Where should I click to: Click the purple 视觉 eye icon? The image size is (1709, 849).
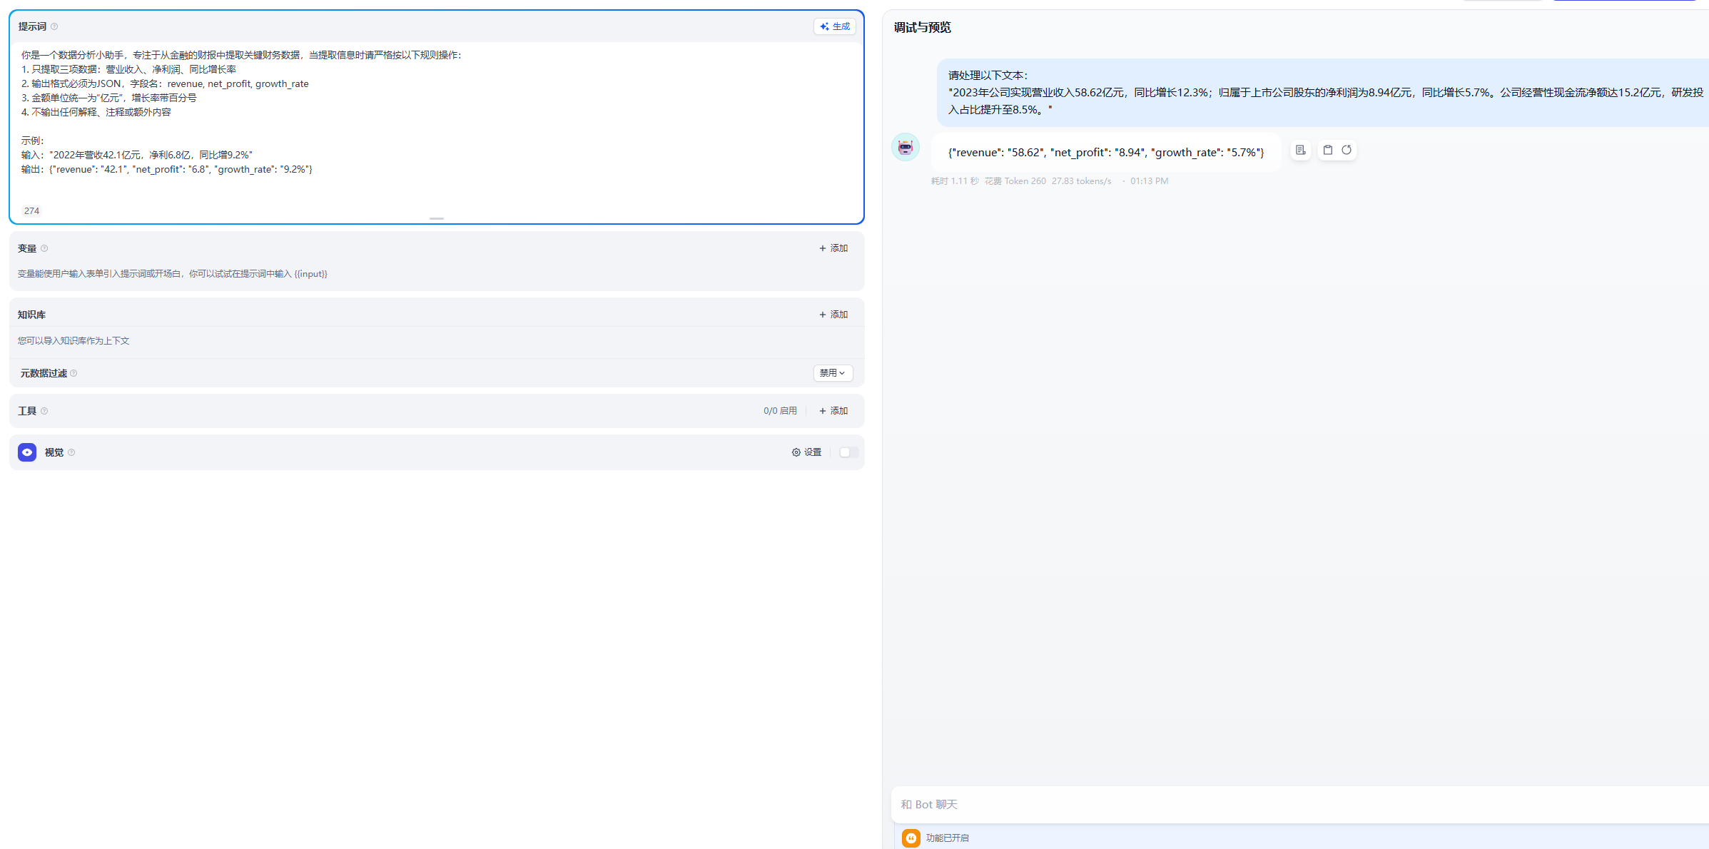[x=27, y=452]
